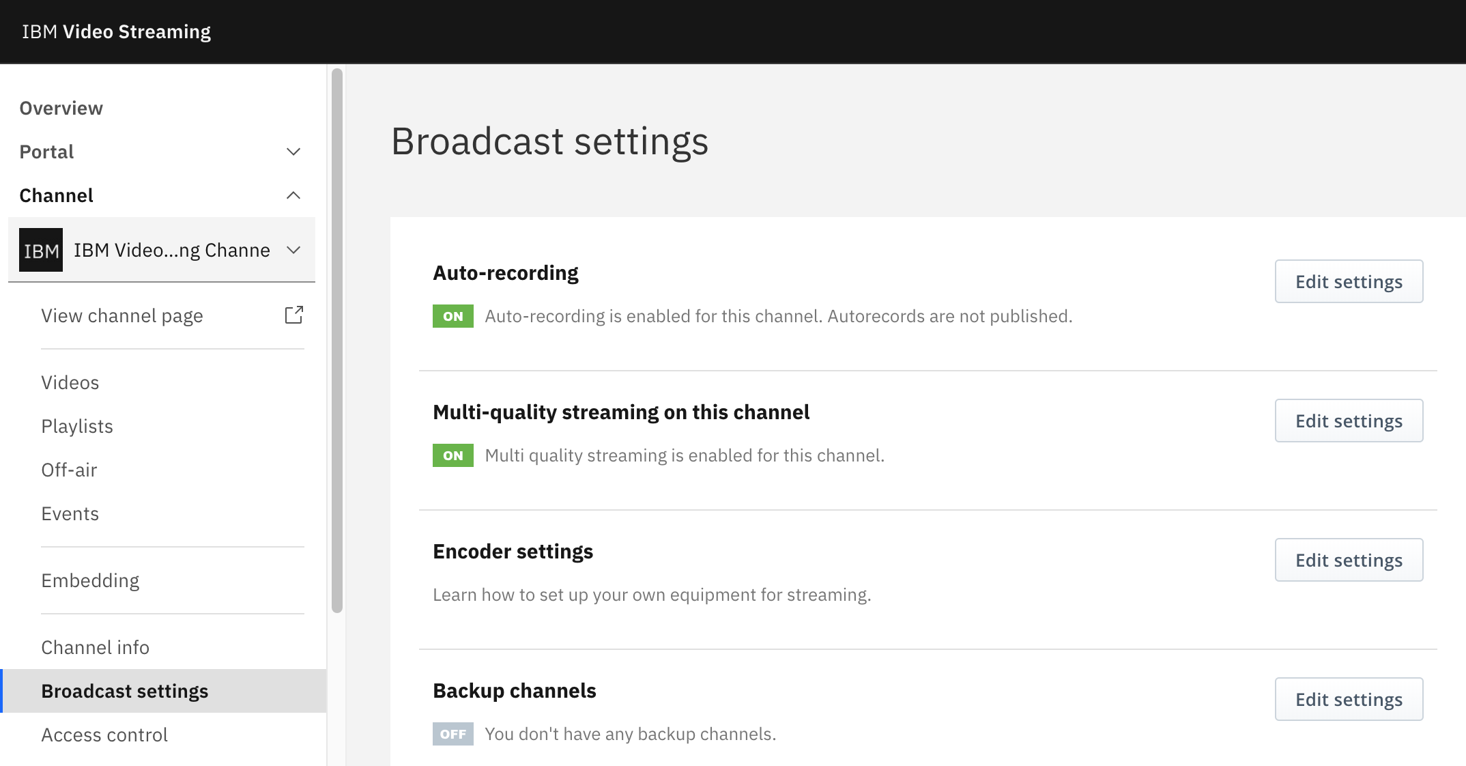This screenshot has width=1466, height=766.
Task: Click the ON badge for Auto-recording
Action: [453, 316]
